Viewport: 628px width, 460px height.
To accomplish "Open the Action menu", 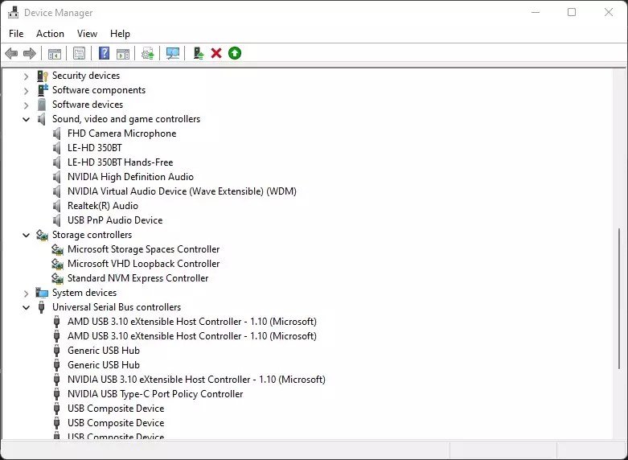I will tap(50, 34).
